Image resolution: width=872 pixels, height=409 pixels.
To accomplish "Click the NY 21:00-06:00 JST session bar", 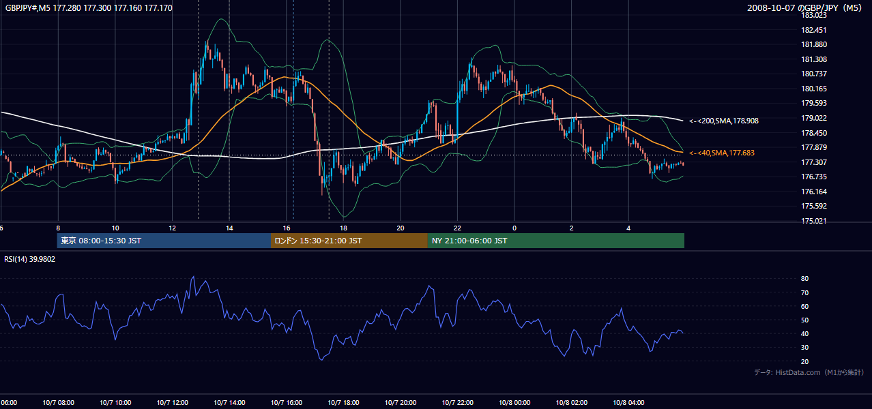I will coord(556,241).
